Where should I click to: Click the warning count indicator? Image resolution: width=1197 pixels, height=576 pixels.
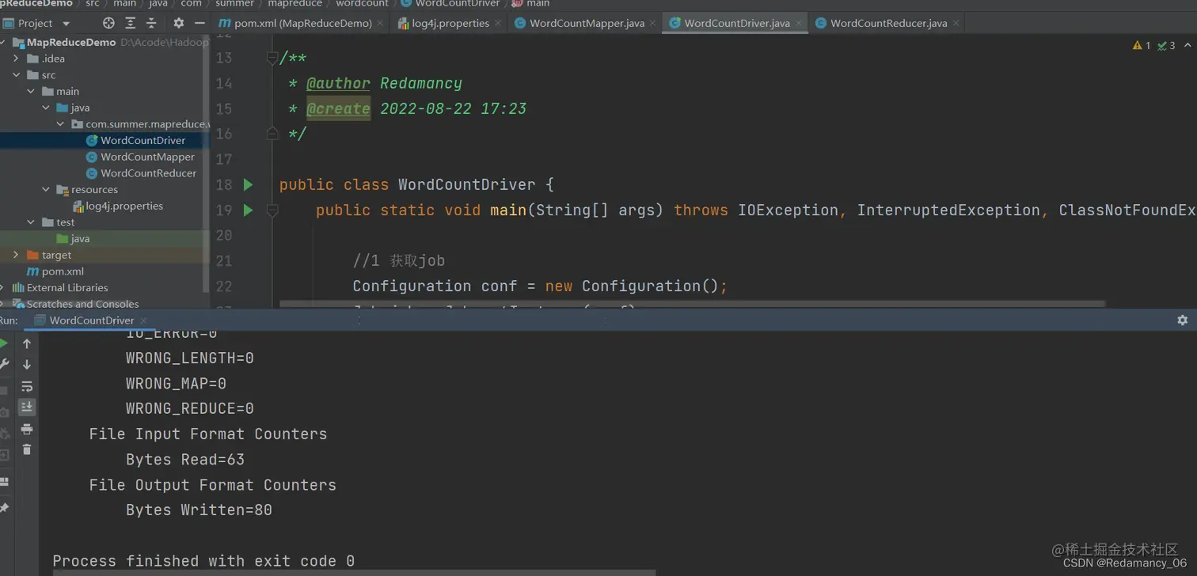click(1142, 46)
